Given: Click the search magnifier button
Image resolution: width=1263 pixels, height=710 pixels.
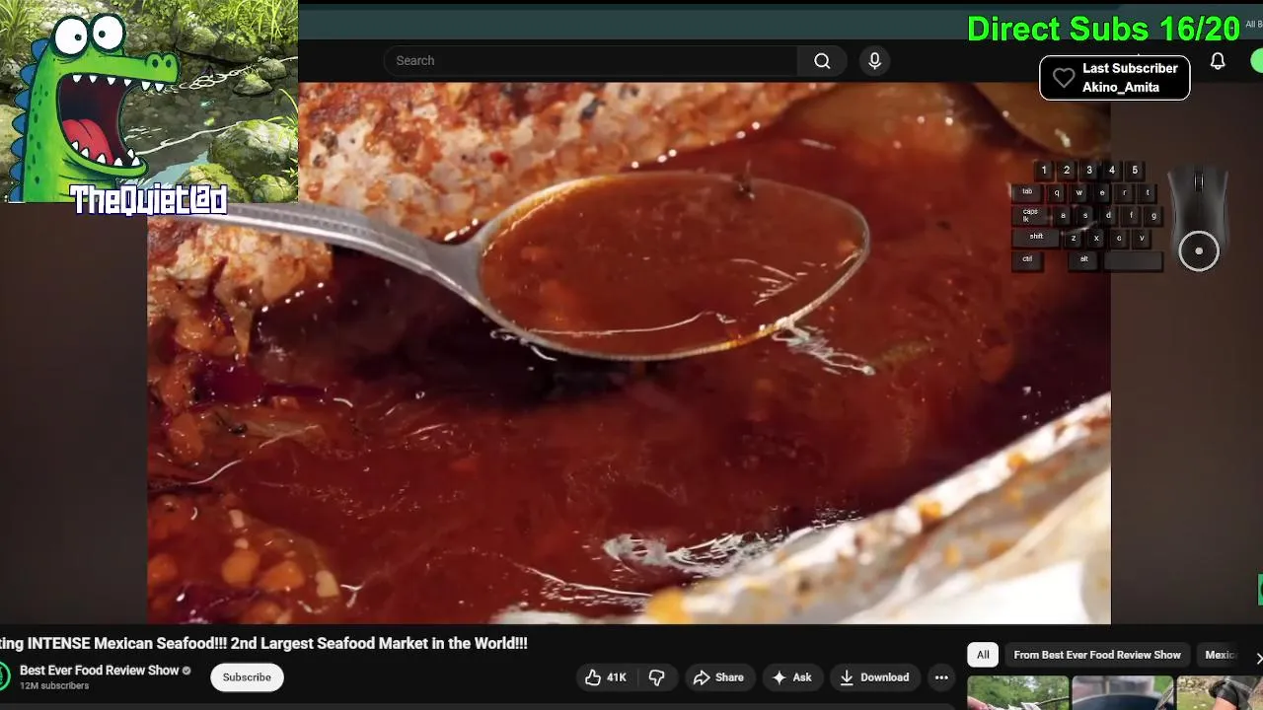Looking at the screenshot, I should click(822, 60).
